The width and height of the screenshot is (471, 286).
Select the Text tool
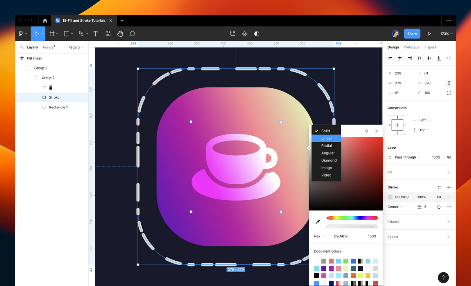(x=96, y=34)
